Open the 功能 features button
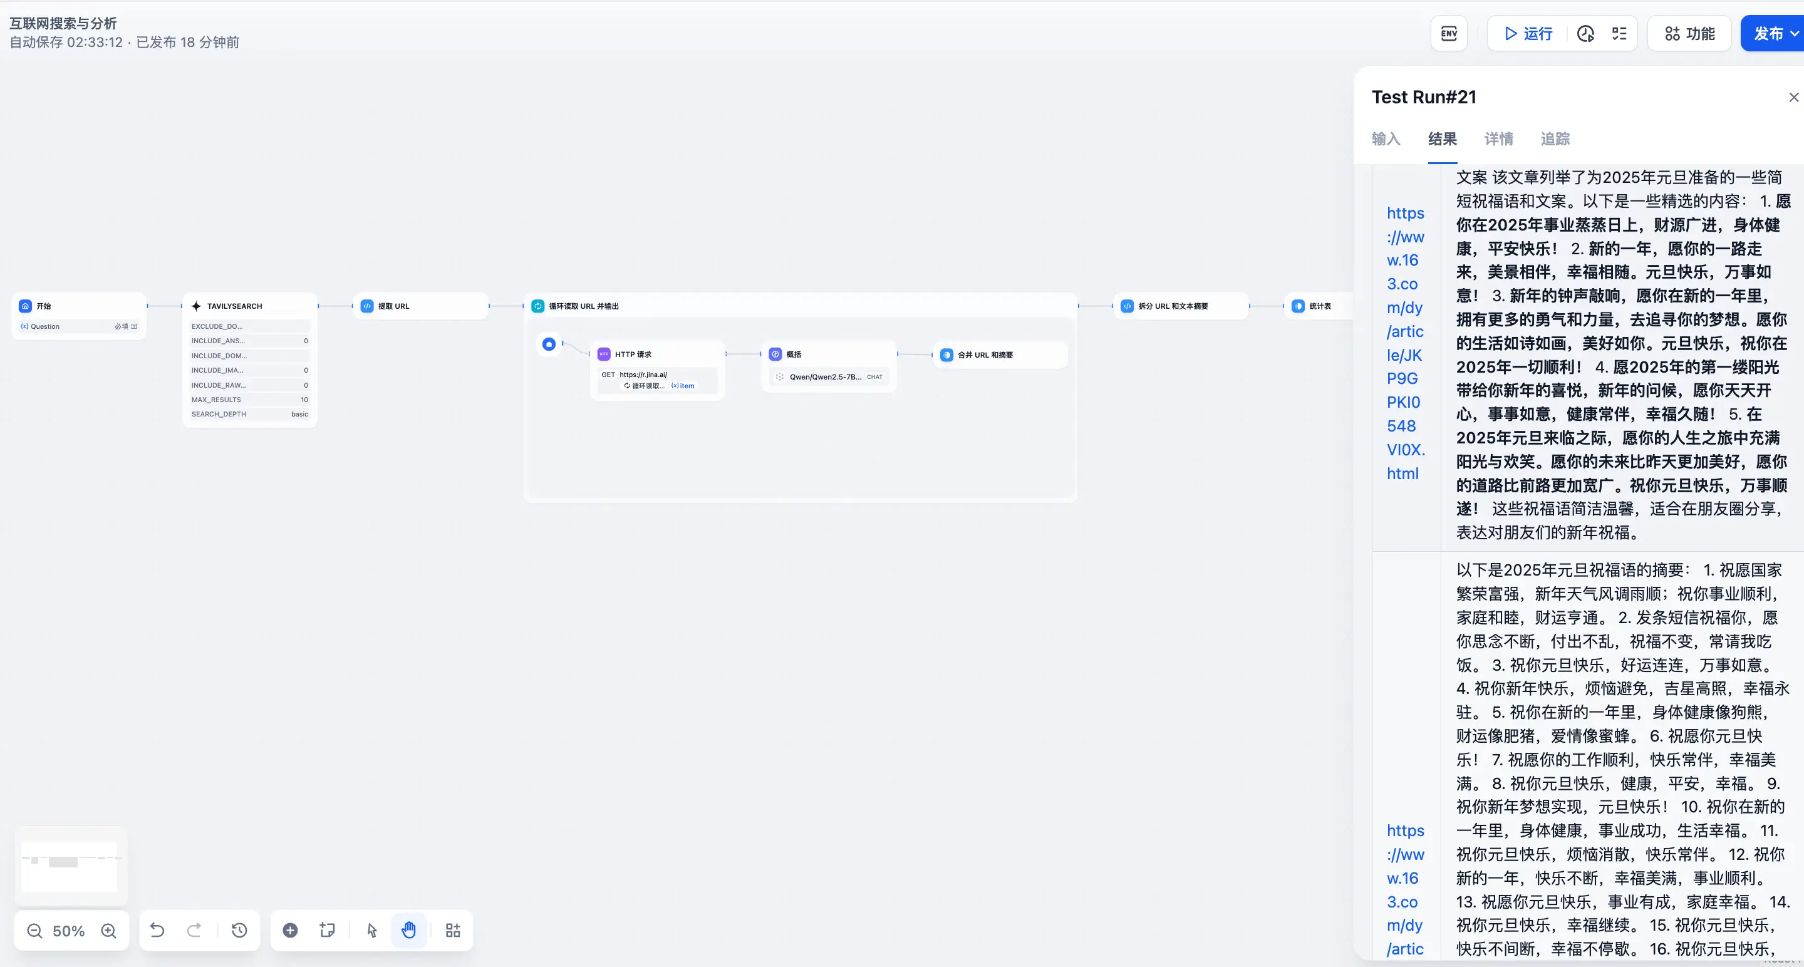 [x=1689, y=34]
